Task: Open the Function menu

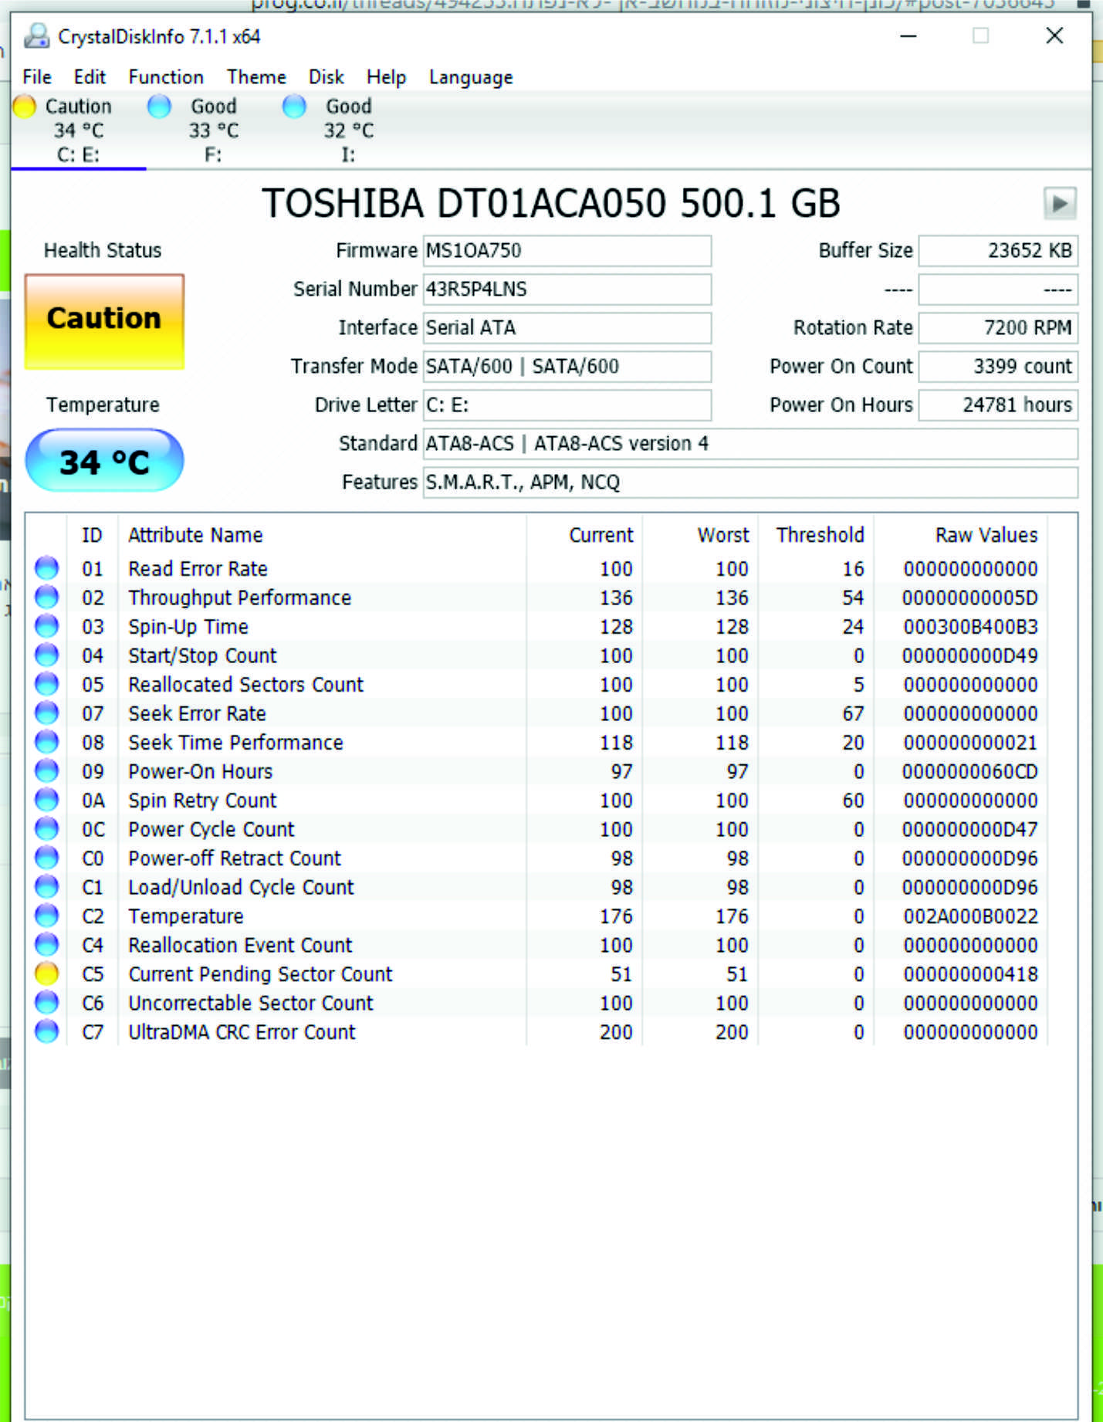Action: tap(166, 77)
